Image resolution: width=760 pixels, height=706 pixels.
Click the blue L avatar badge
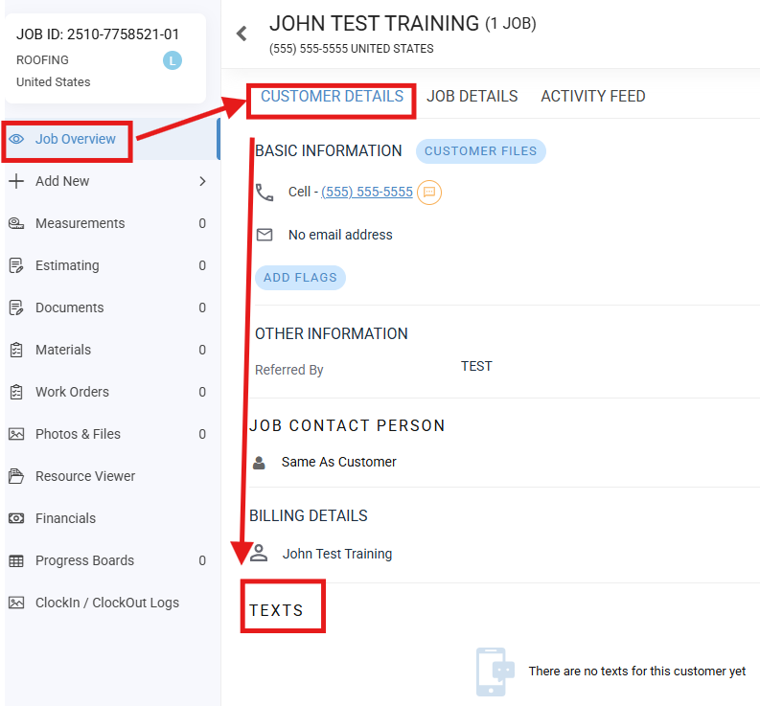click(173, 60)
